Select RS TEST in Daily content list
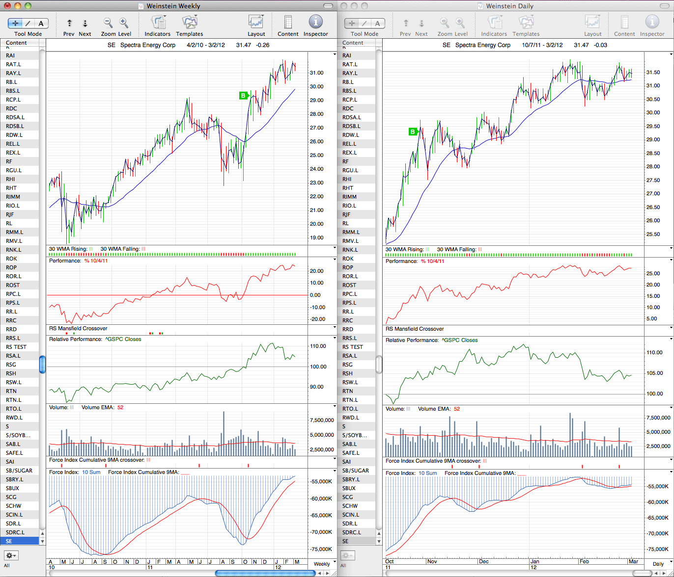Screen dimensions: 674x577 [356, 346]
